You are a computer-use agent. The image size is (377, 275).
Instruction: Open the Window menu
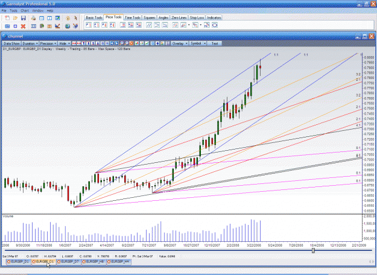(38, 11)
